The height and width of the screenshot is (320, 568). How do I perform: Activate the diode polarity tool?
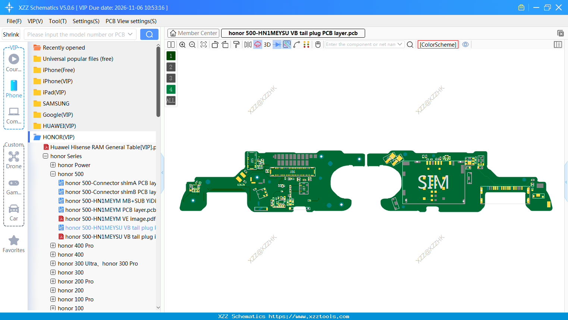(276, 44)
